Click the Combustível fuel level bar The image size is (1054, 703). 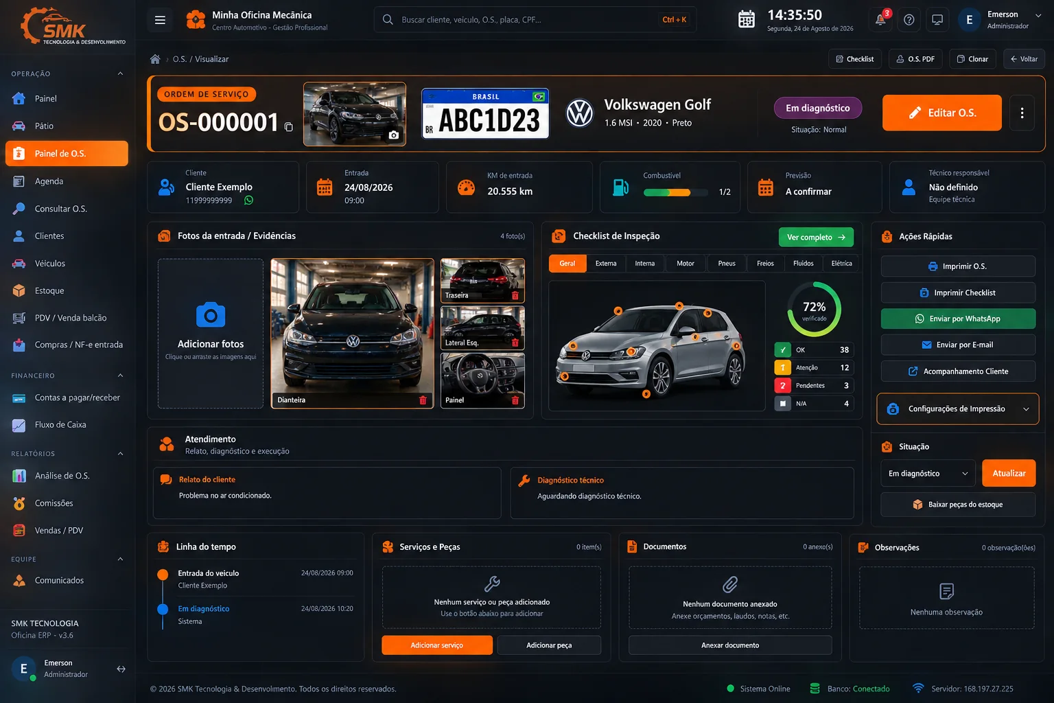point(675,192)
